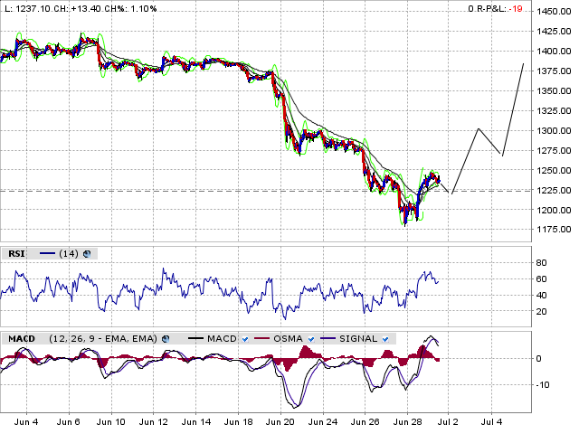This screenshot has width=579, height=434.
Task: Click the Jul 2 date axis label
Action: click(x=449, y=422)
